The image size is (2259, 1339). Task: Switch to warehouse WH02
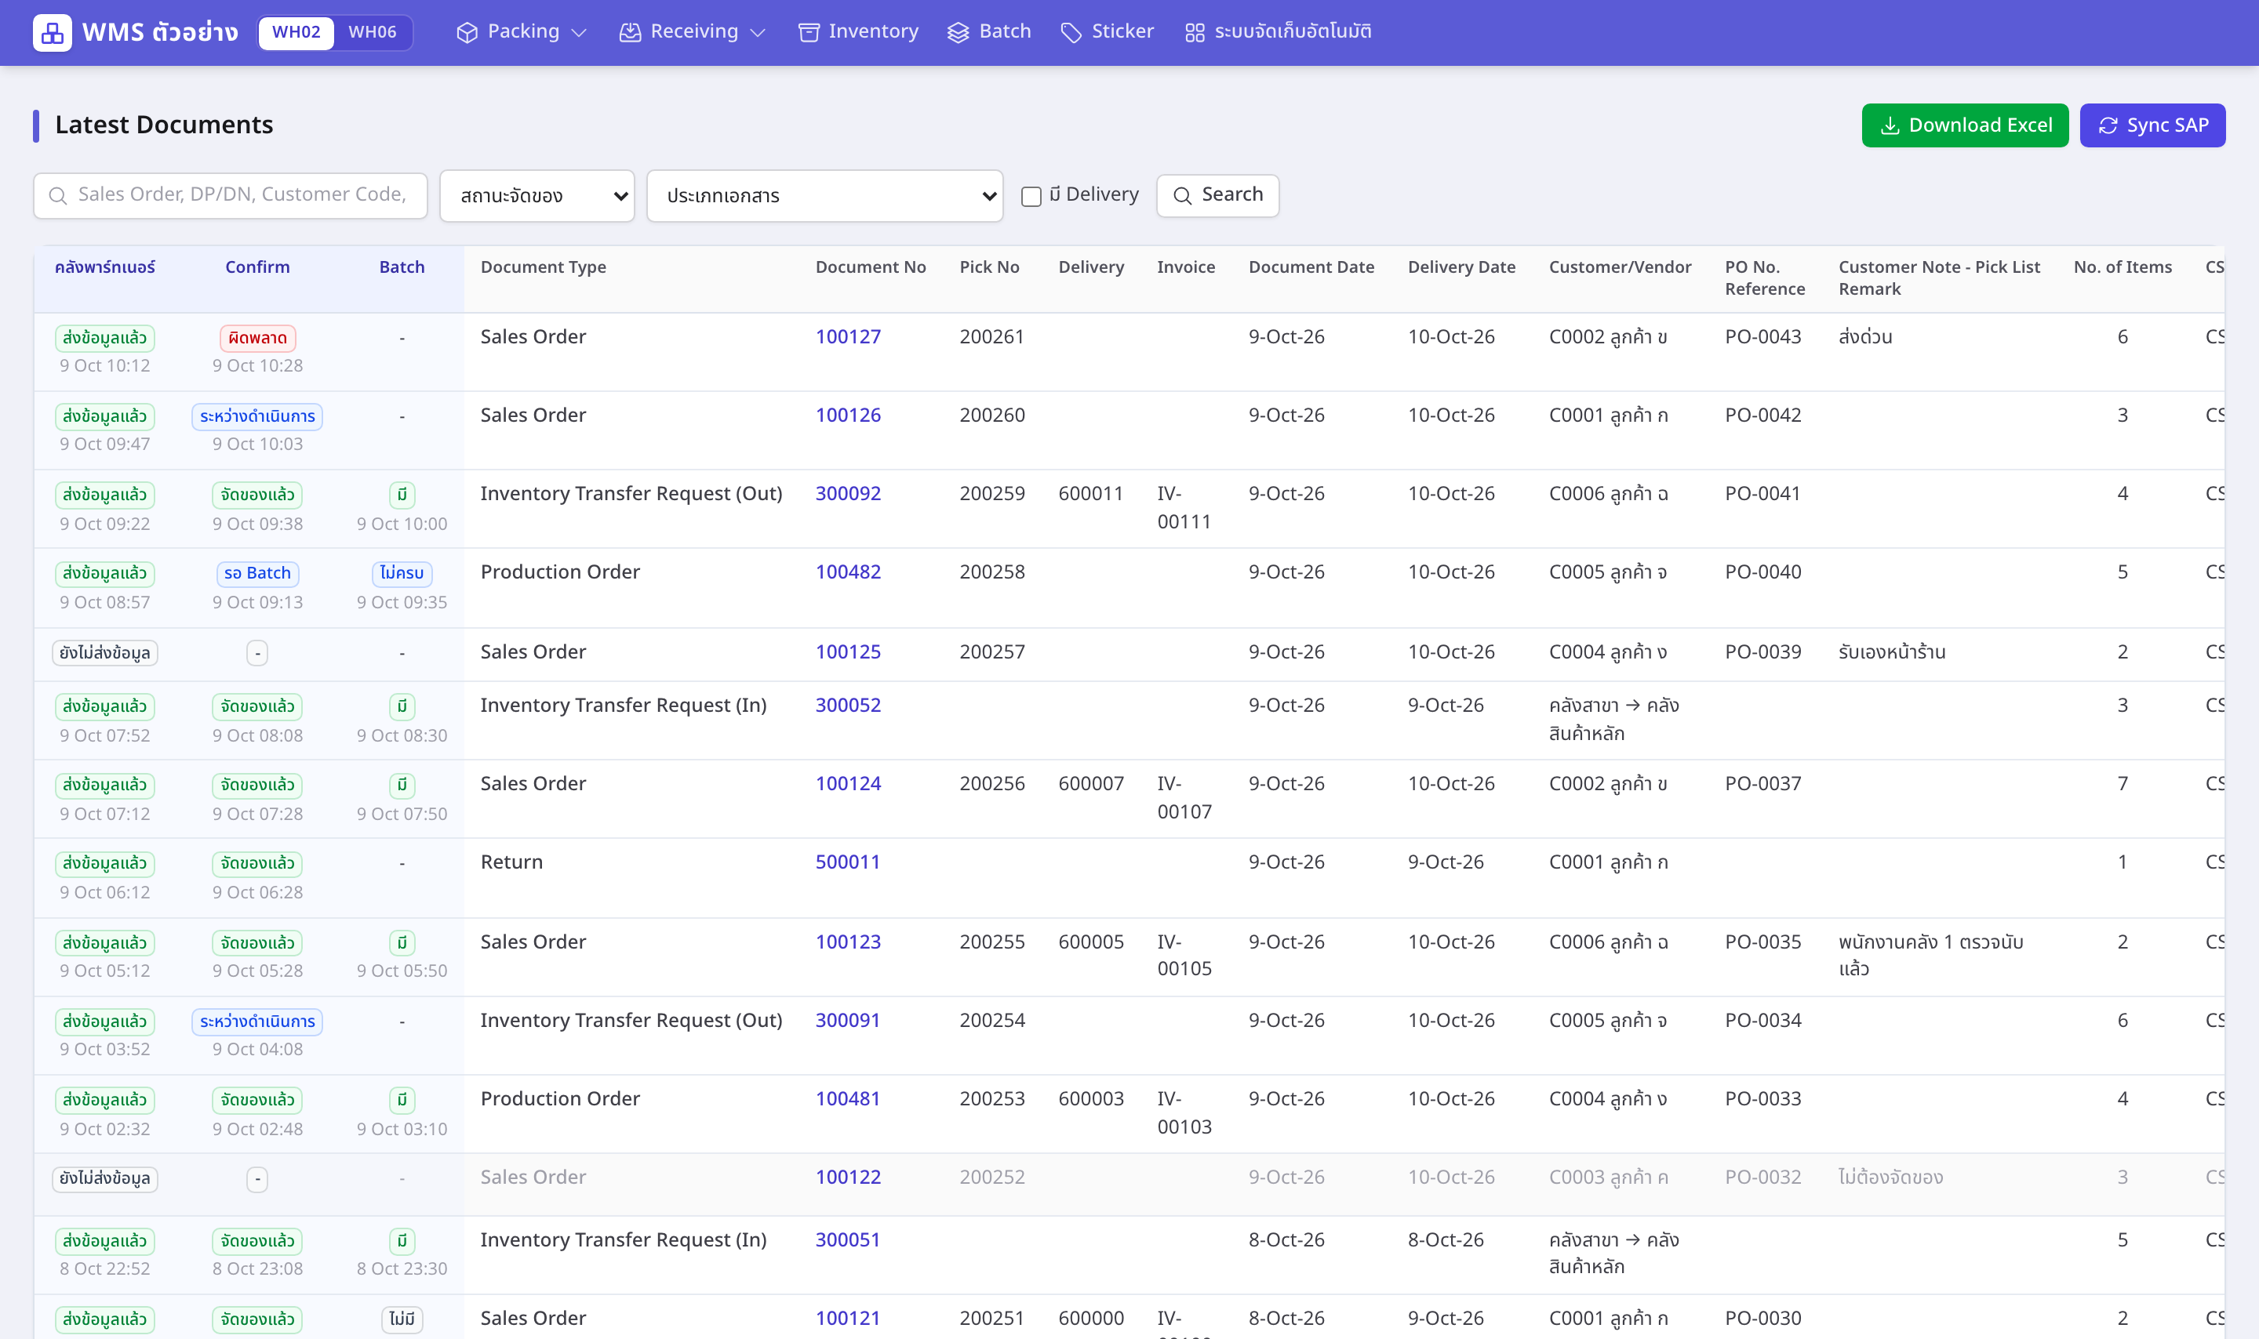point(296,32)
